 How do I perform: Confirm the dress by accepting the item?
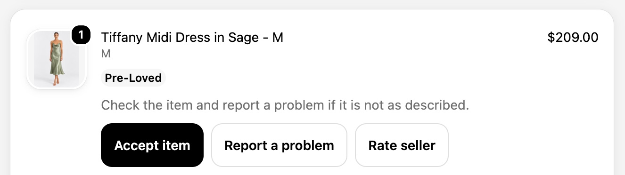[x=152, y=145]
